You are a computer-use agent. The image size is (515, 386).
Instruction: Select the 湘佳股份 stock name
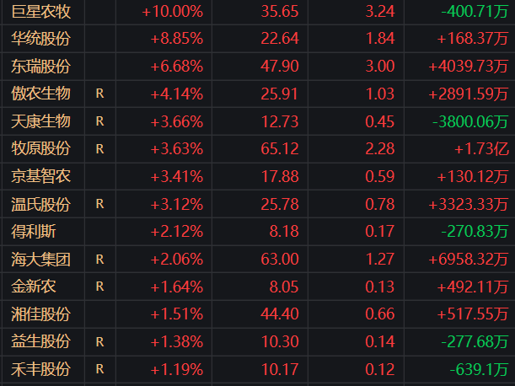pyautogui.click(x=40, y=314)
